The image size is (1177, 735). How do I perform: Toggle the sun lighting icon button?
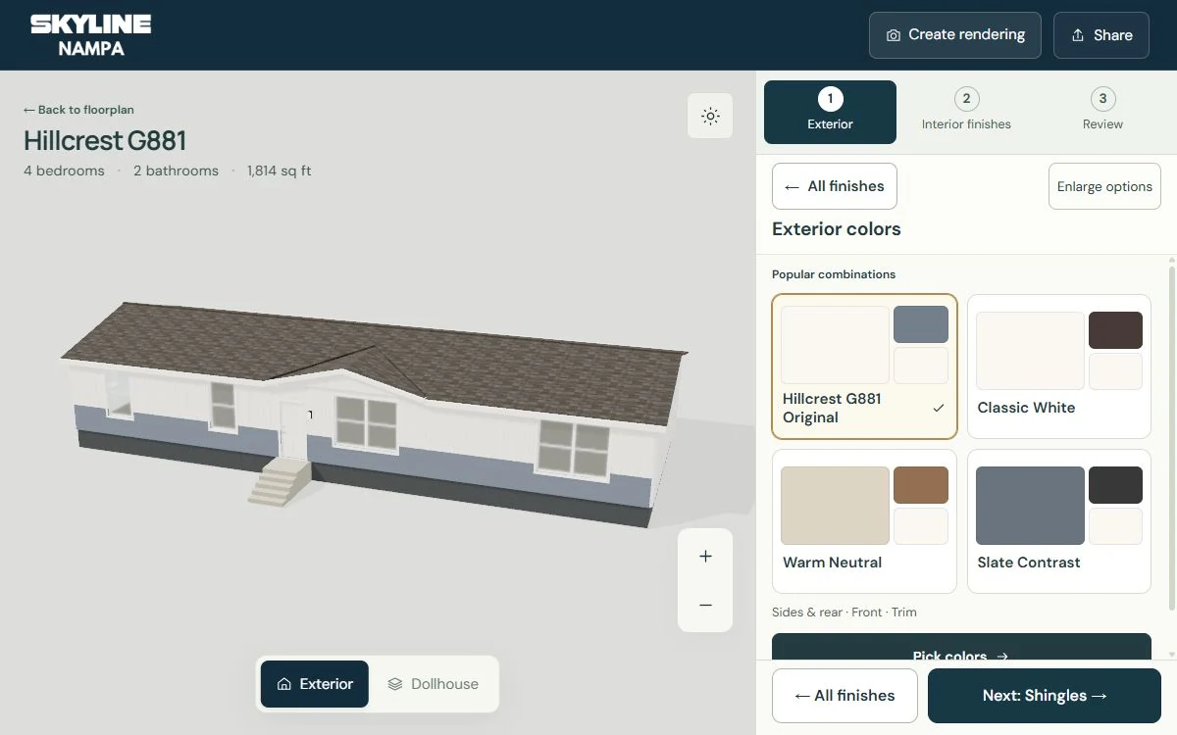[710, 116]
